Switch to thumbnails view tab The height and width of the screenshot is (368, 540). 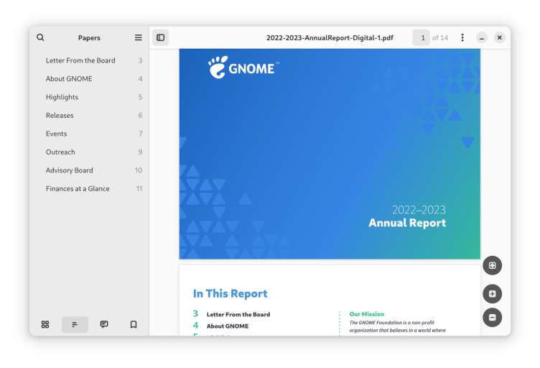click(x=45, y=325)
